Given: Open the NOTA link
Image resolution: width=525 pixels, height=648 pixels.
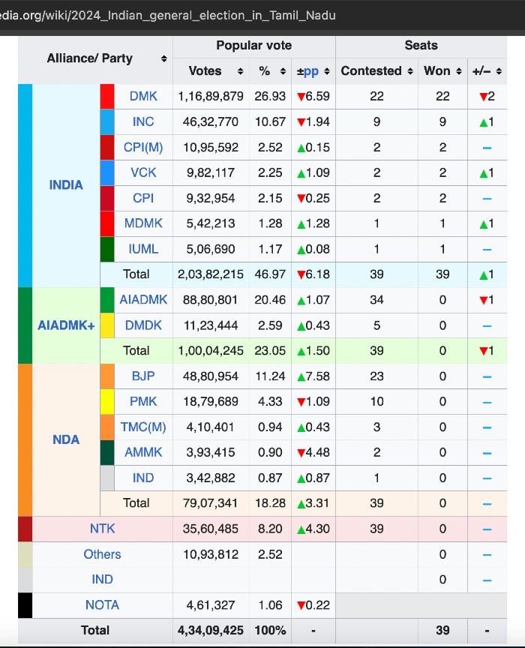Looking at the screenshot, I should (x=102, y=605).
